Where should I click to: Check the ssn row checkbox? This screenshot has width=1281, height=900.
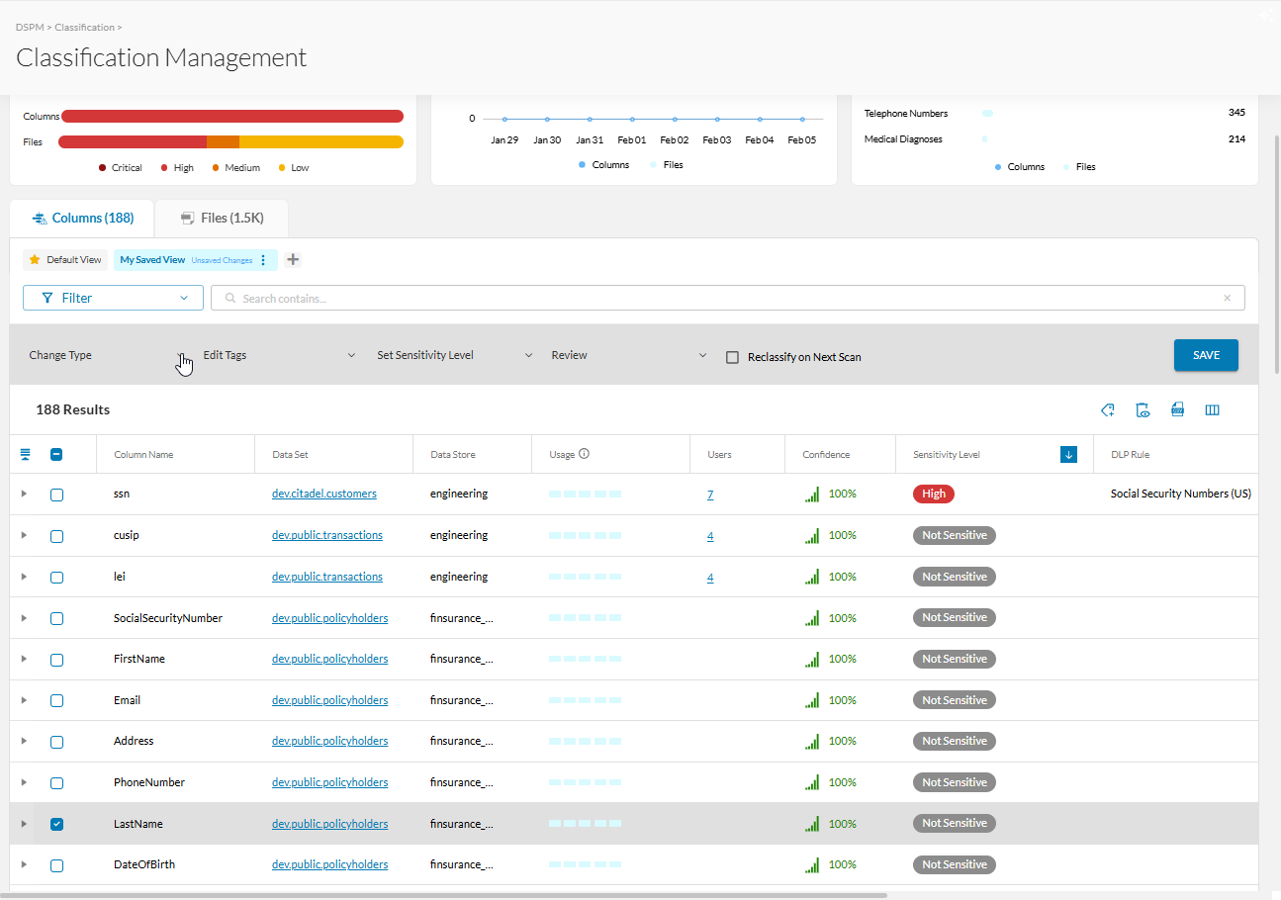coord(56,495)
